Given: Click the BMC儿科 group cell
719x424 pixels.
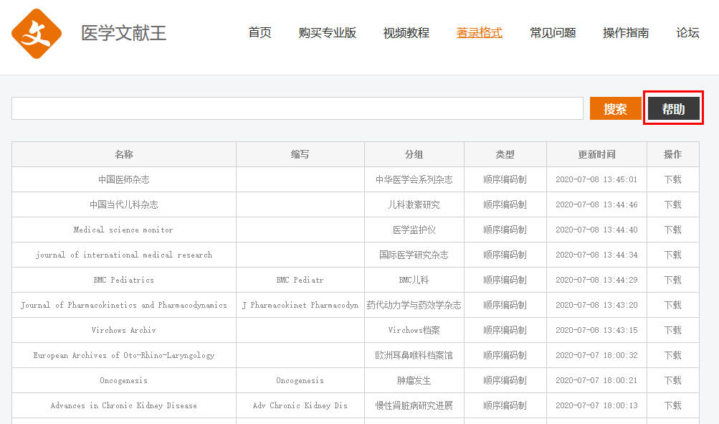Looking at the screenshot, I should click(414, 280).
